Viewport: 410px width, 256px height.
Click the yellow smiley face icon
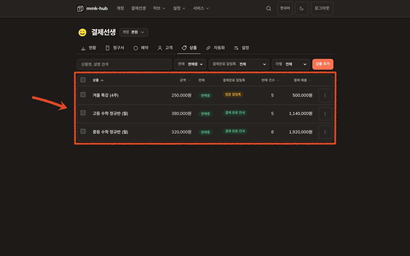click(x=82, y=32)
